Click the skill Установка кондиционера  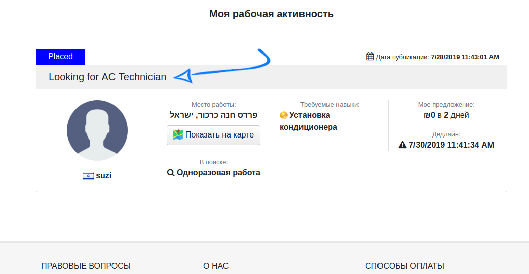click(x=310, y=121)
